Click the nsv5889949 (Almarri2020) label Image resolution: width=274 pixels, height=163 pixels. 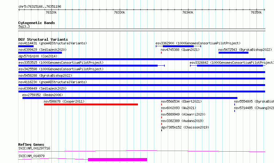tap(183, 114)
